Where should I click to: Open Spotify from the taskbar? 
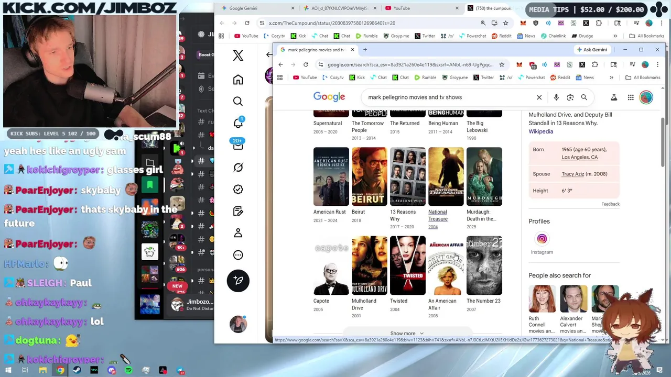click(x=128, y=370)
